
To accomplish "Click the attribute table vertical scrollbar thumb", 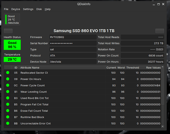I will [162, 86].
